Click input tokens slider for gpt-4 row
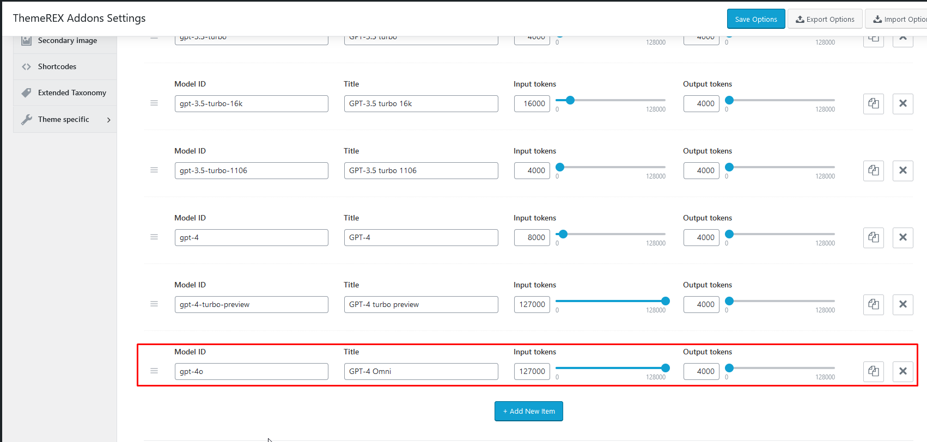927x442 pixels. coord(611,234)
